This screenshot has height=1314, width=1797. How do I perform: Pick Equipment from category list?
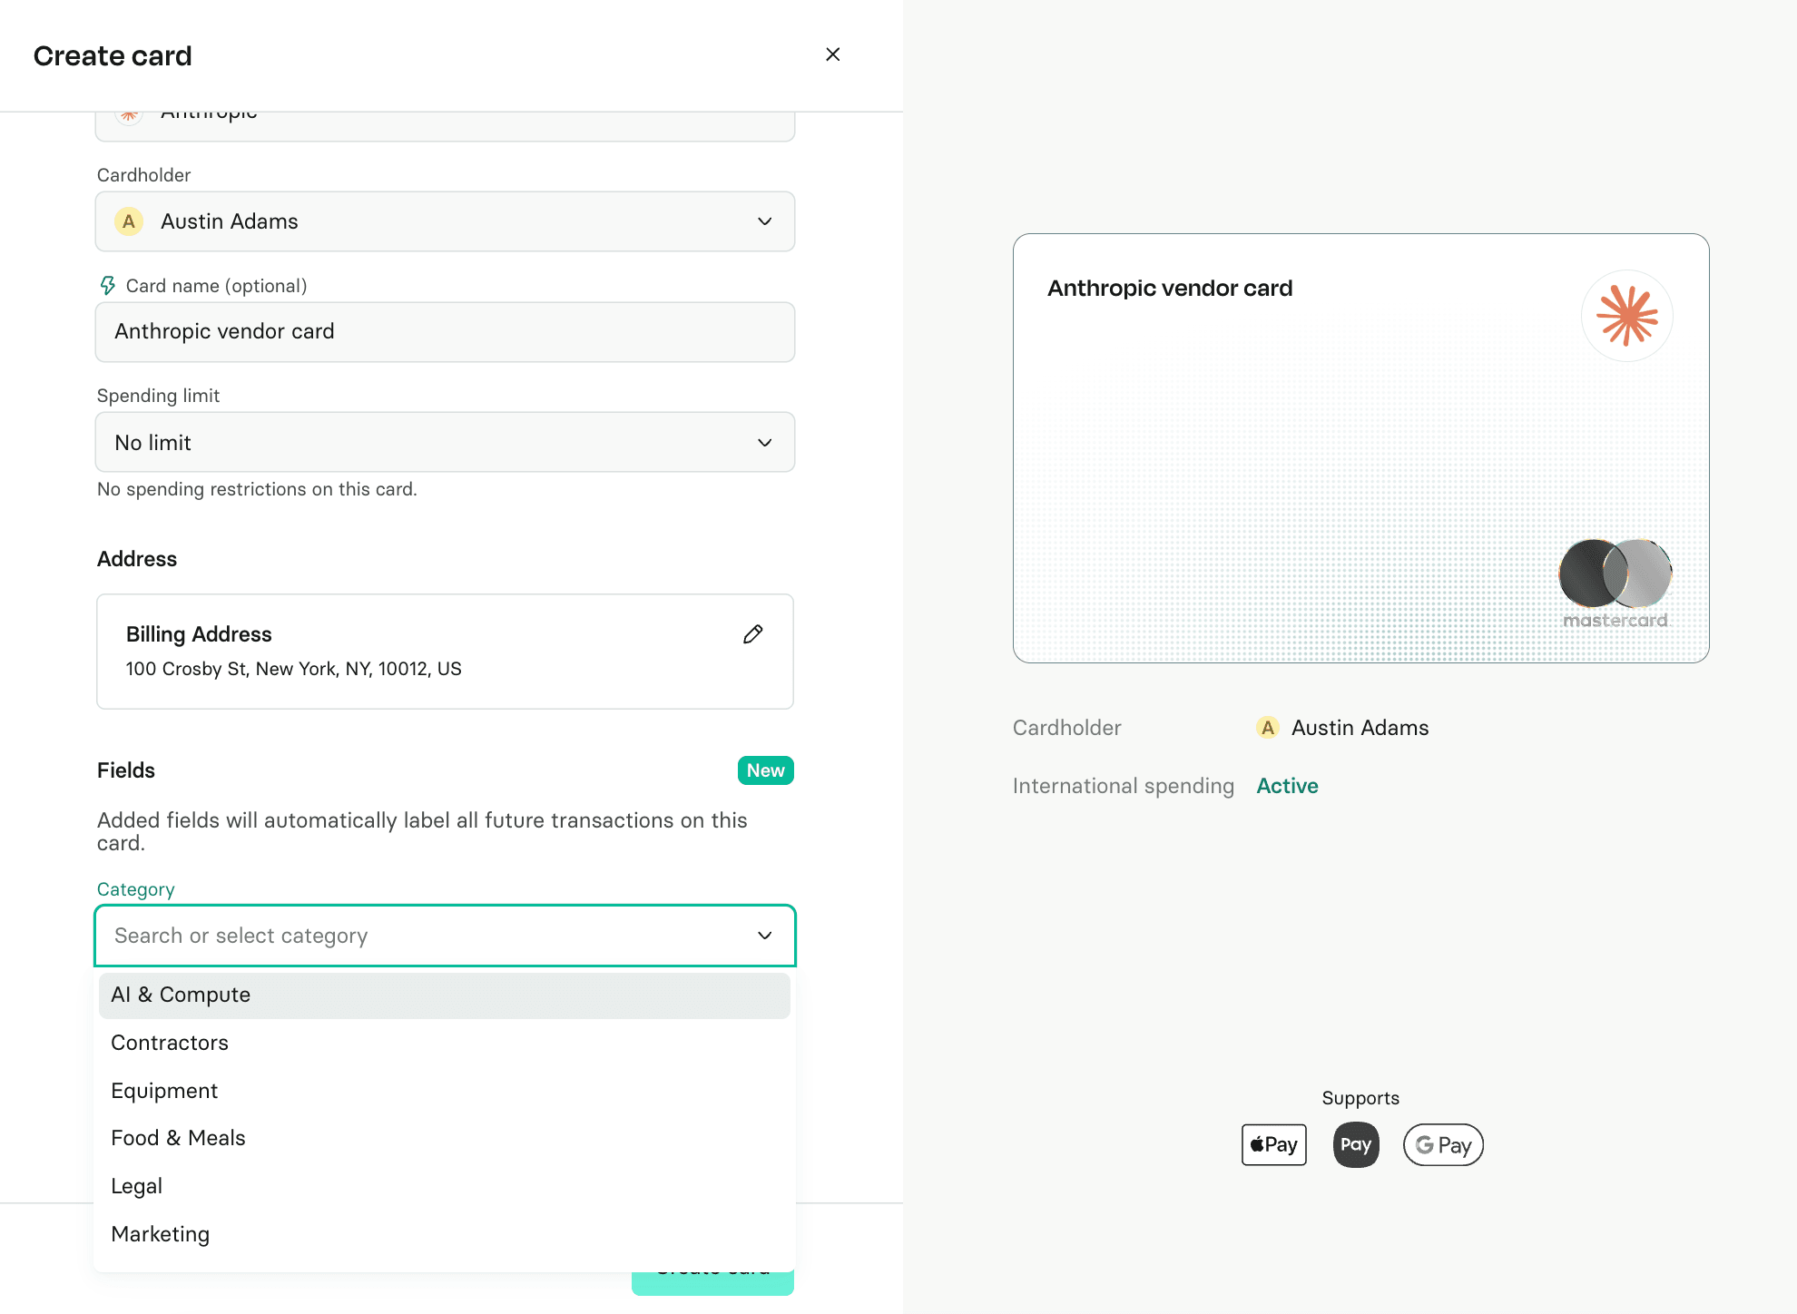445,1091
